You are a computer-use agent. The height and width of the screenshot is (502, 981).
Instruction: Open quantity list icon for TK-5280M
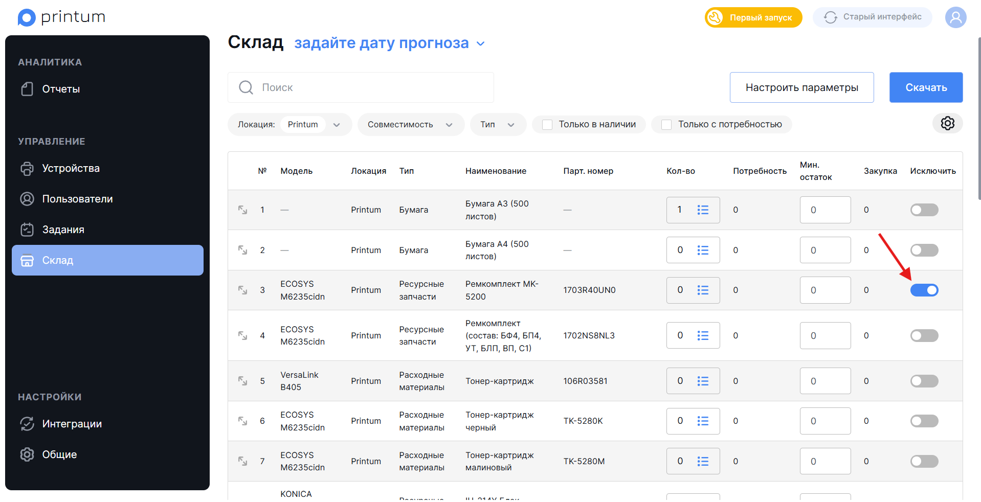tap(703, 461)
